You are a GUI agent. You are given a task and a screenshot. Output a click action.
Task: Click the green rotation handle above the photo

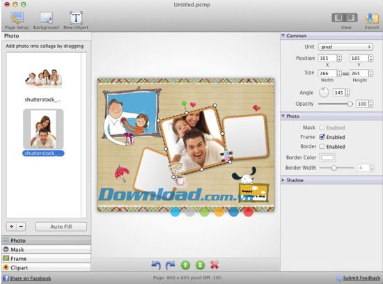pyautogui.click(x=184, y=104)
